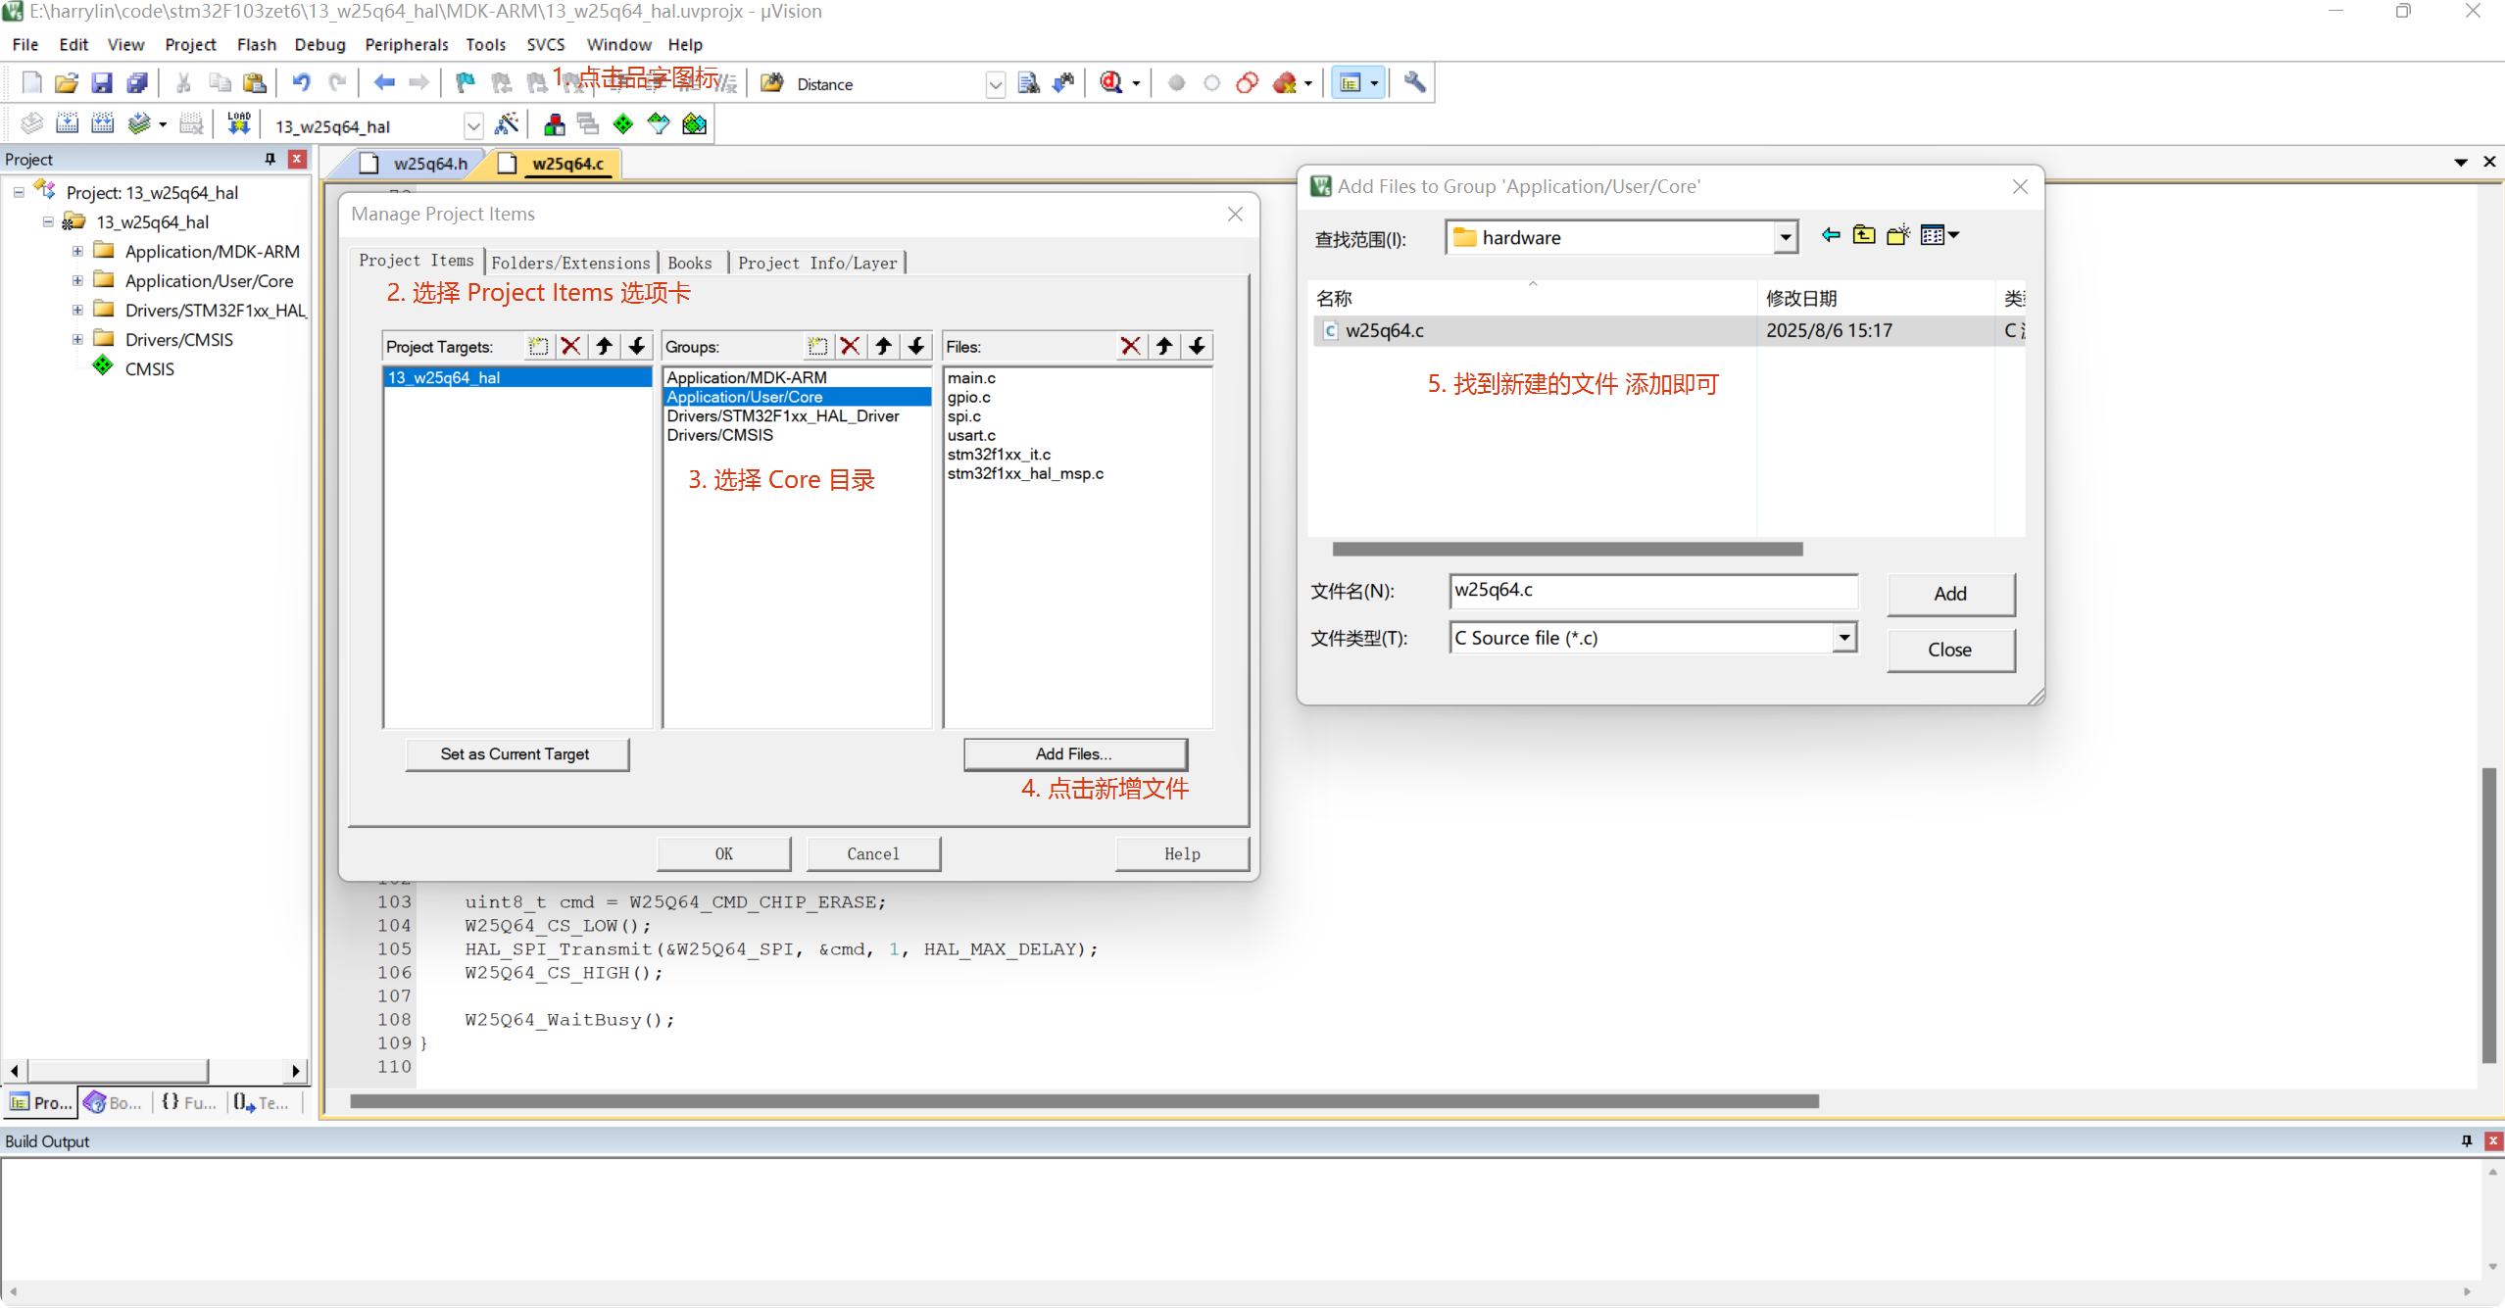Select w25q64.c in the hardware folder list
Viewport: 2505px width, 1308px height.
(x=1386, y=330)
